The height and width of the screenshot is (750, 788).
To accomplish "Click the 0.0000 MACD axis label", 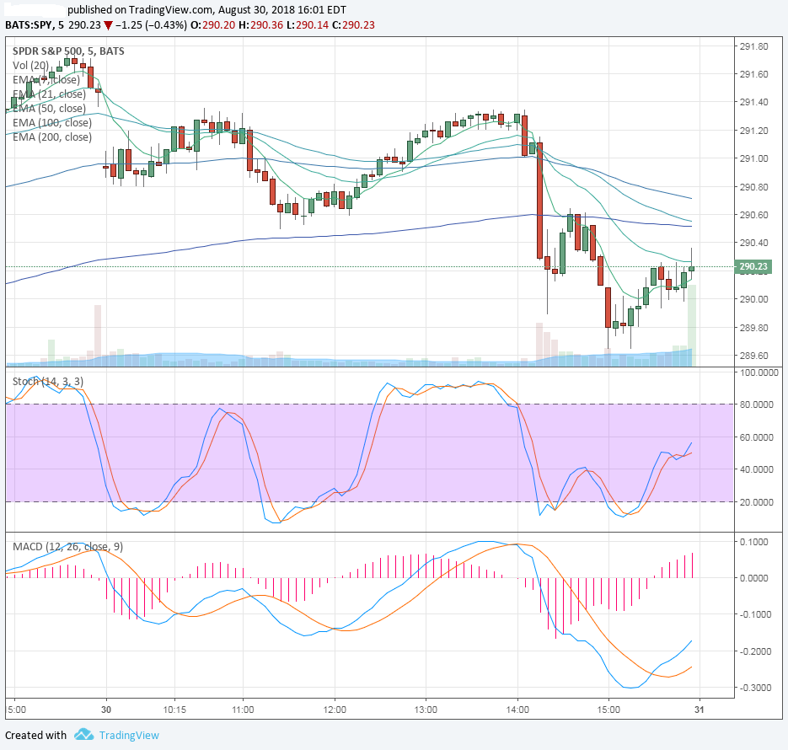I will click(x=754, y=578).
